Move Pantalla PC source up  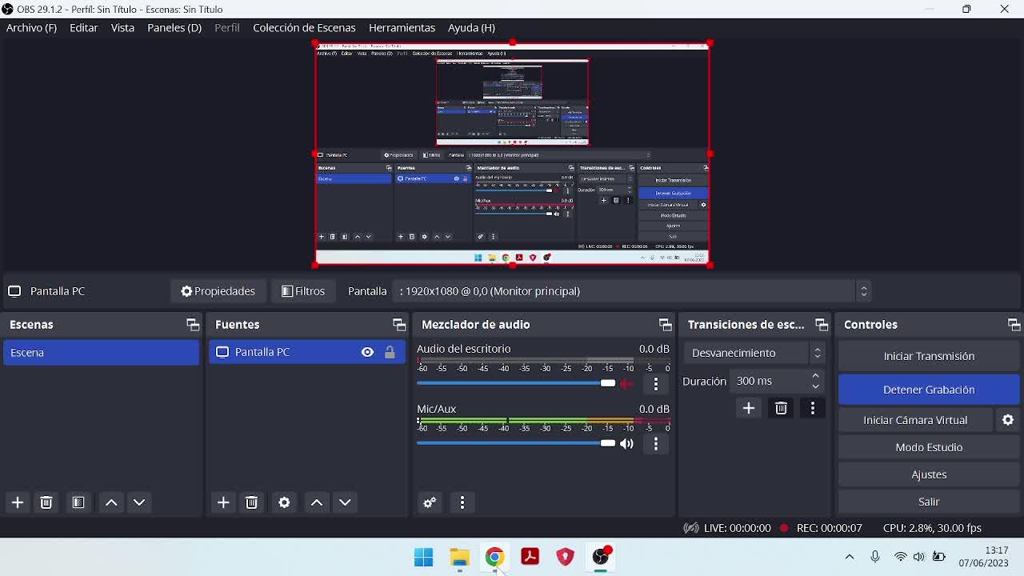coord(317,502)
